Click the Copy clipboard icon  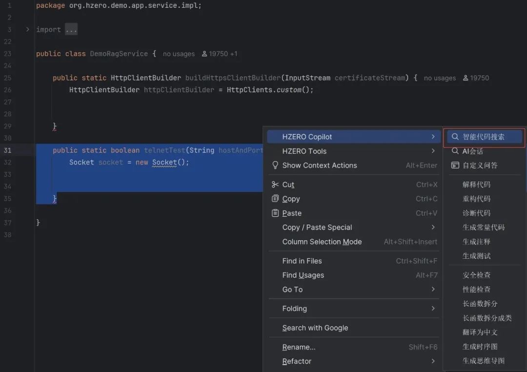click(275, 199)
